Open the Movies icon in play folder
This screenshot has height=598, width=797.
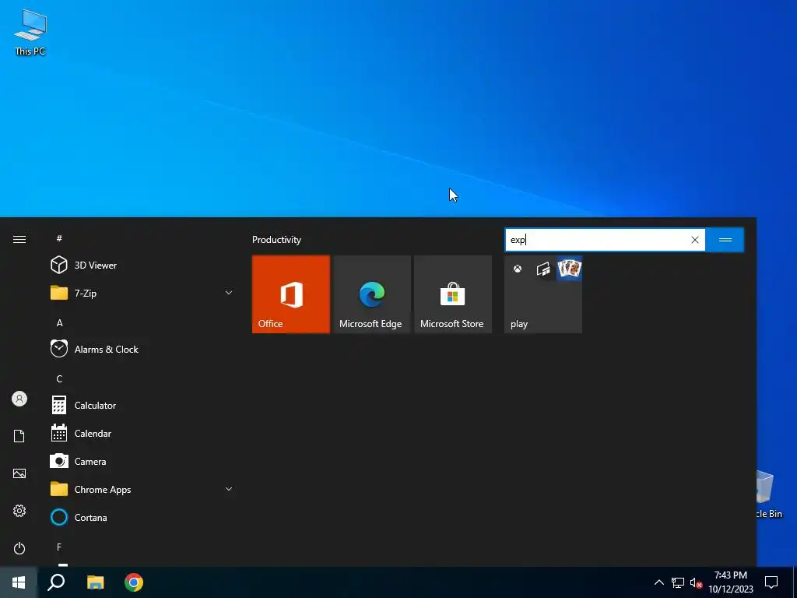tap(543, 269)
